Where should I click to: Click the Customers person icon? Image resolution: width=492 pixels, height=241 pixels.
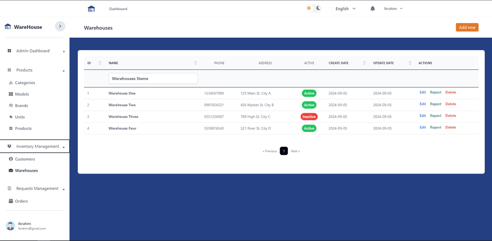11,159
